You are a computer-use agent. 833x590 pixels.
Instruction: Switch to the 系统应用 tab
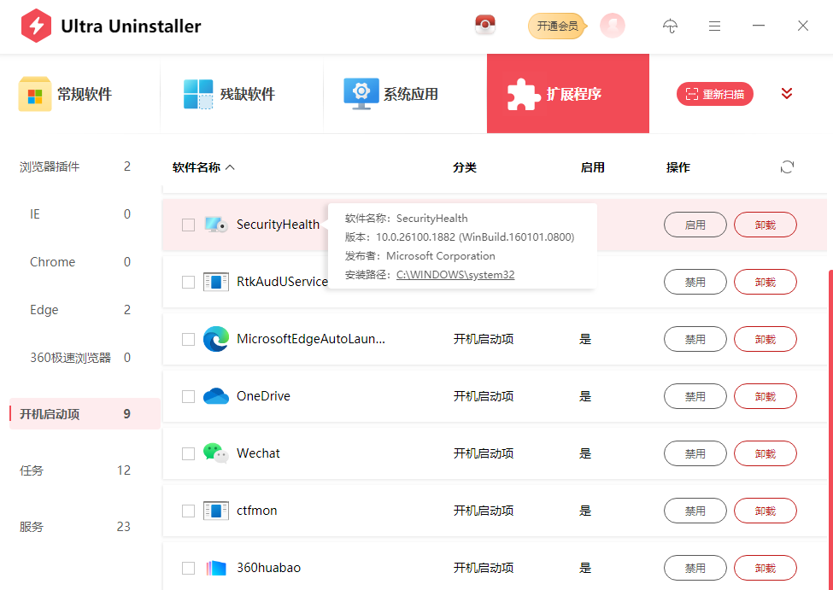point(391,94)
